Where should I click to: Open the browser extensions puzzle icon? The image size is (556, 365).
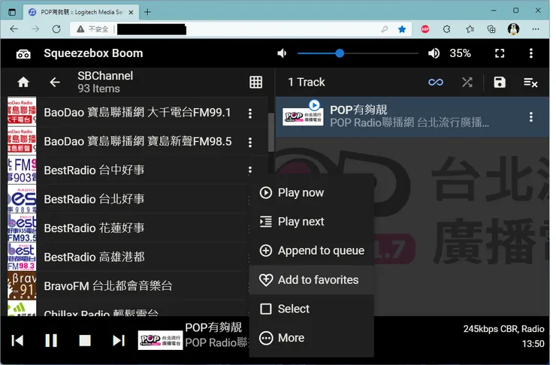(x=447, y=29)
